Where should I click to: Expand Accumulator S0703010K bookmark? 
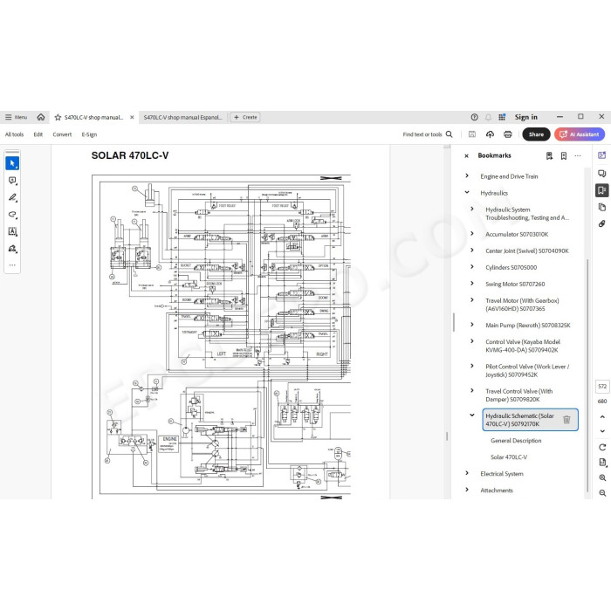(472, 233)
